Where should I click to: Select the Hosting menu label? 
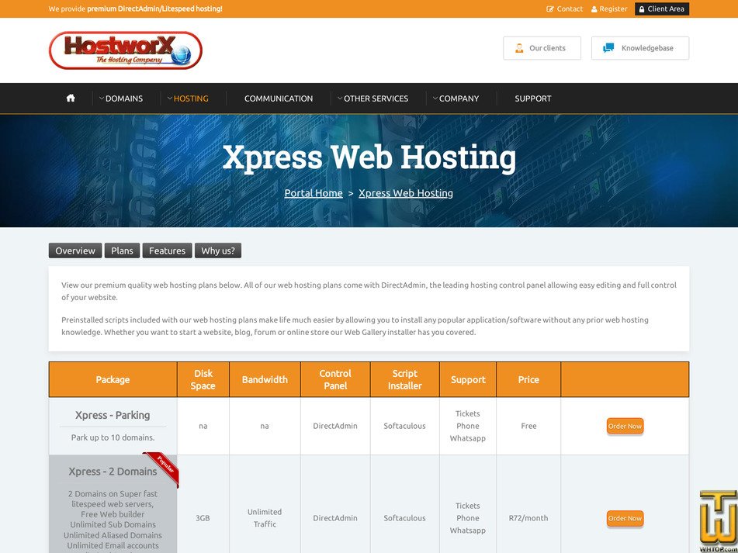click(x=191, y=99)
